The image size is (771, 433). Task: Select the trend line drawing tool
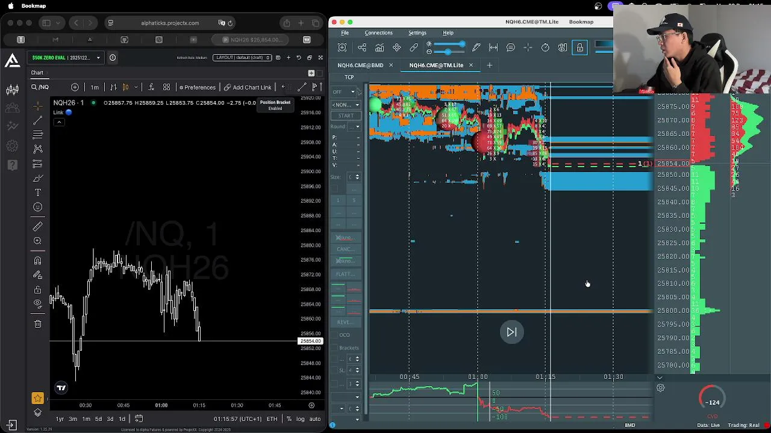pos(37,120)
